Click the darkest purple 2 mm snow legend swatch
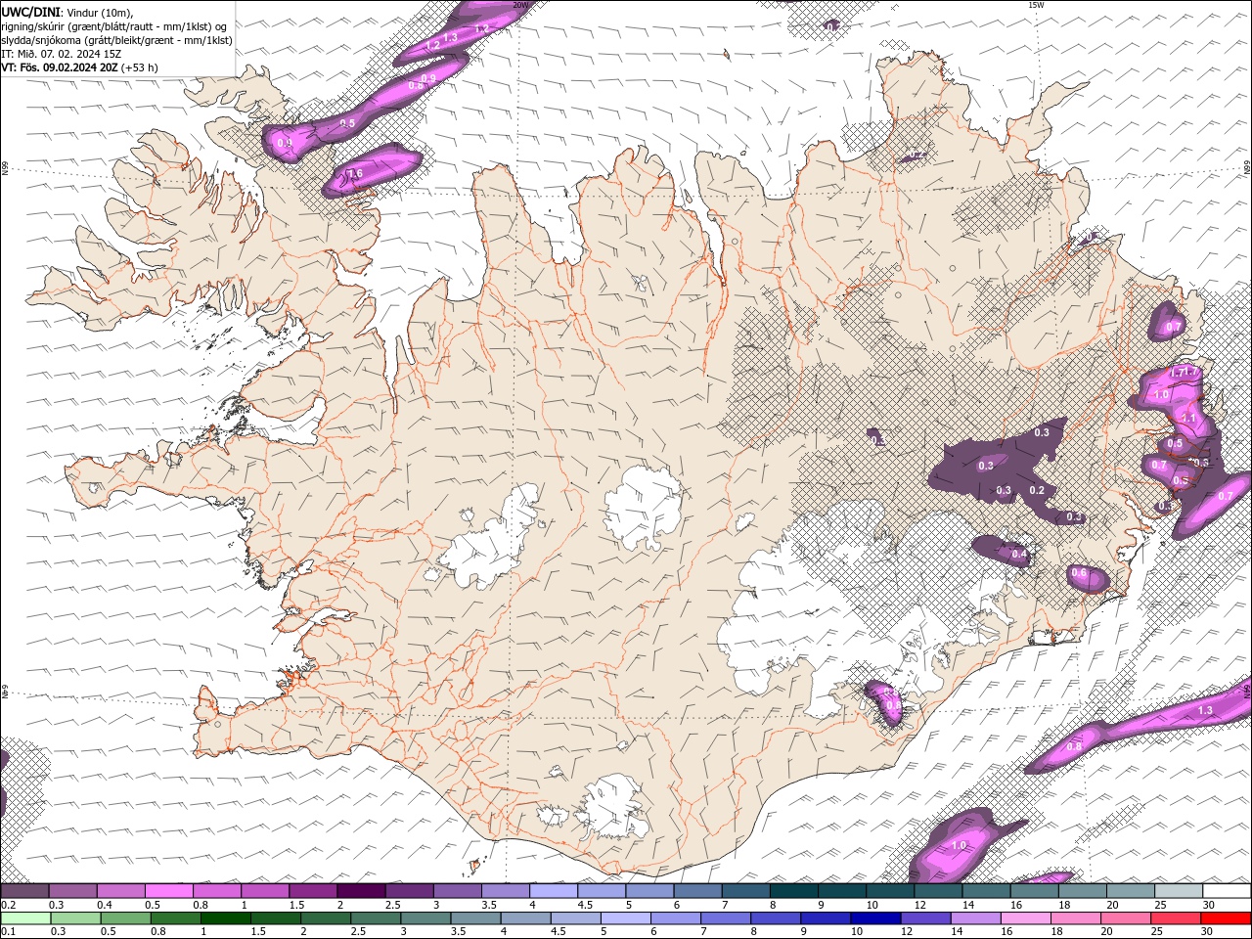1252x939 pixels. (x=361, y=891)
